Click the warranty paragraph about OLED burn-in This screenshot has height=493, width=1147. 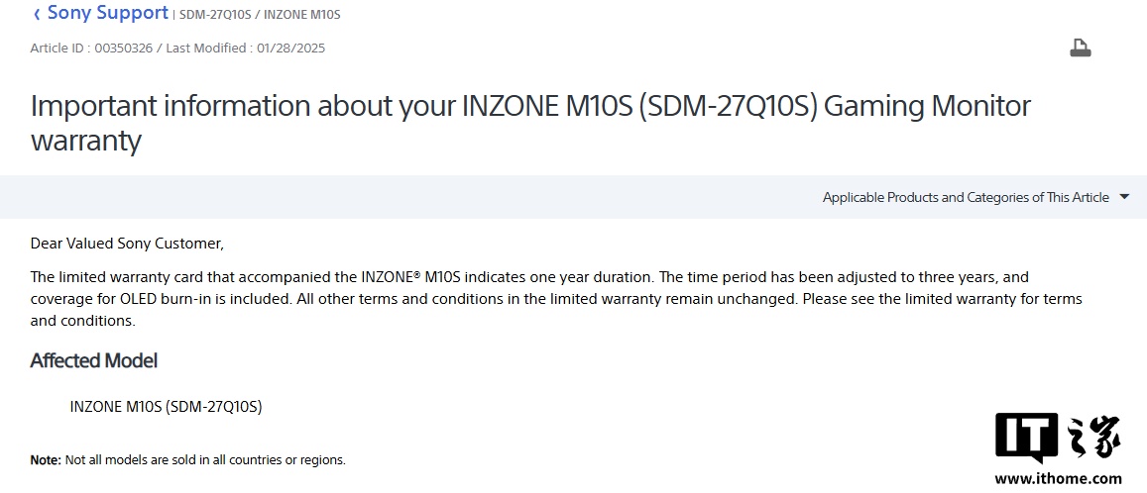555,298
